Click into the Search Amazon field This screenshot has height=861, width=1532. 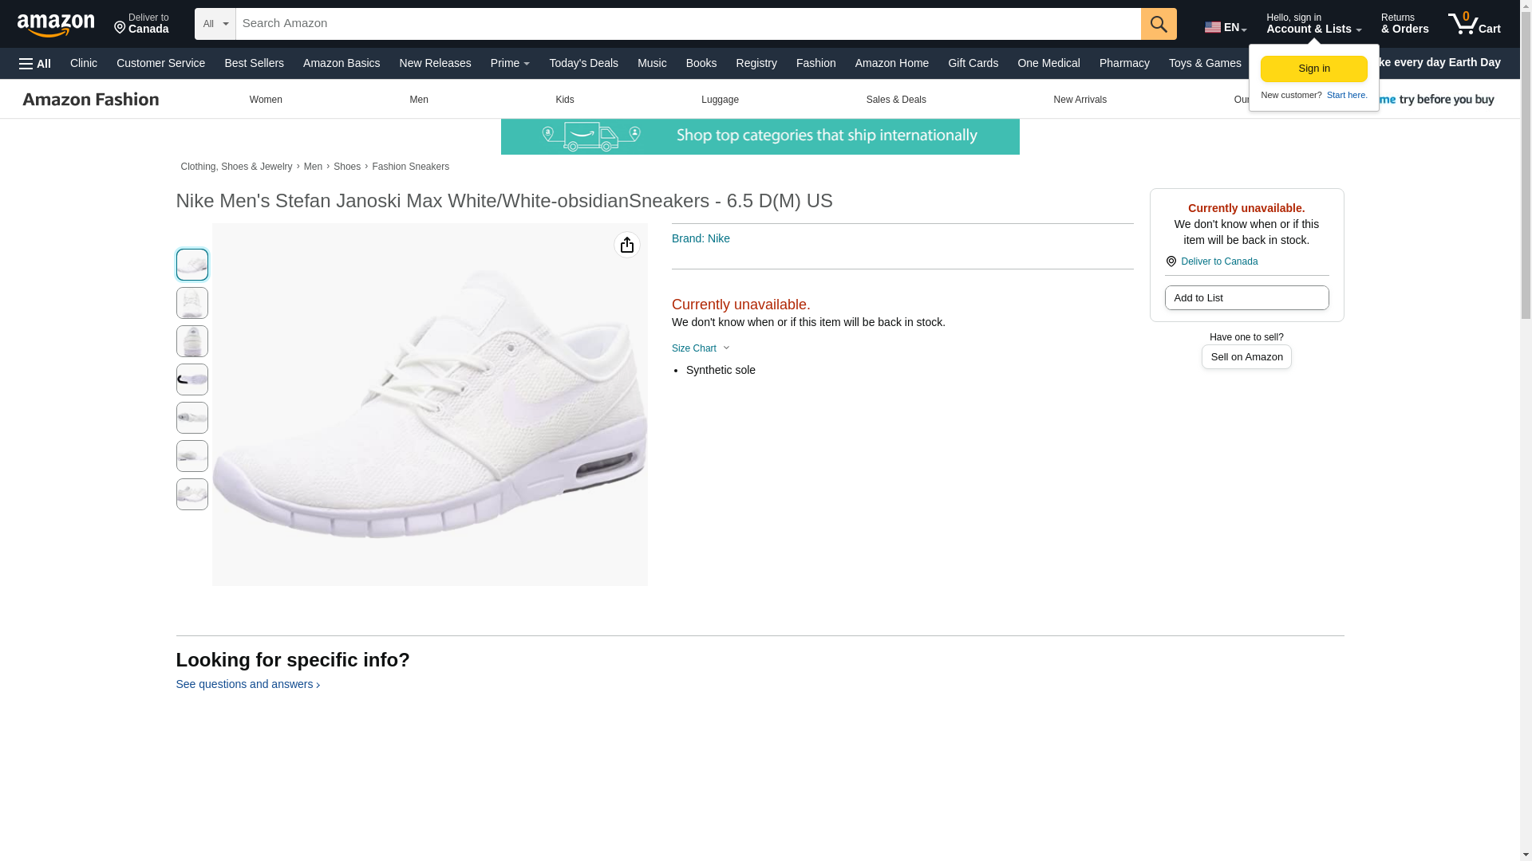tap(688, 24)
